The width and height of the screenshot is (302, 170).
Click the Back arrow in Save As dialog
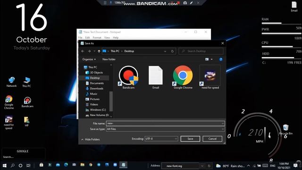[83, 51]
